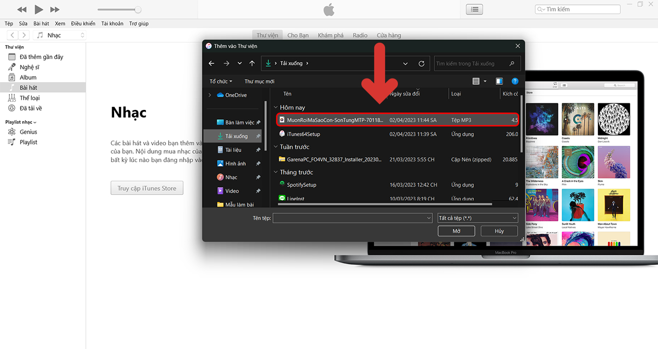
Task: Select the MuonRoiMaSaoCon MP3 file
Action: click(334, 120)
